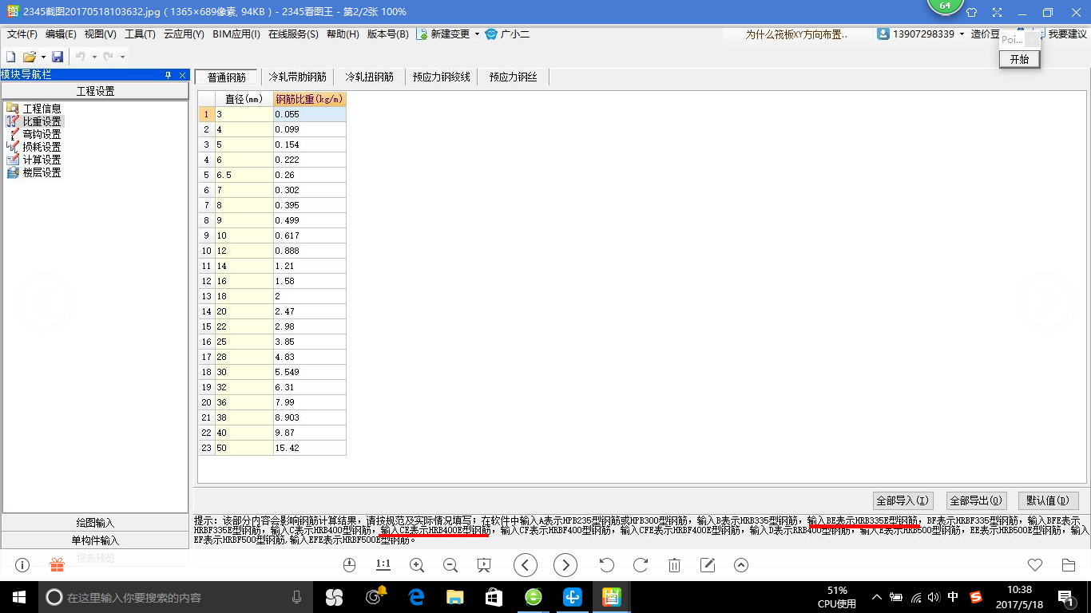This screenshot has height=613, width=1091.
Task: Select 楼层设置 in navigation tree
Action: click(42, 172)
